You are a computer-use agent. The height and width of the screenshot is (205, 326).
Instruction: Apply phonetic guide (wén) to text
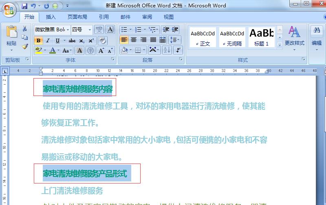(99, 29)
